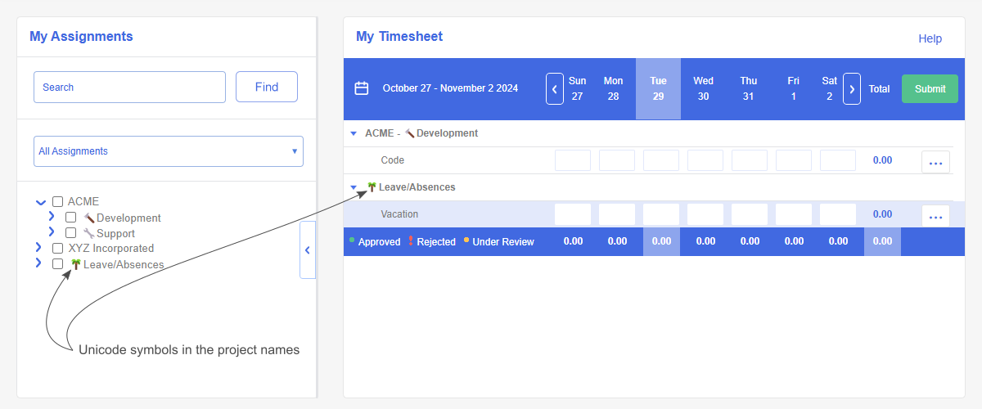Open the calendar date picker icon

coord(361,88)
